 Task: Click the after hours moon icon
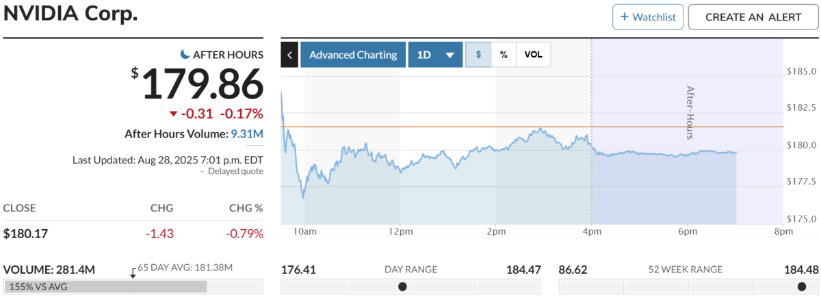[x=185, y=54]
